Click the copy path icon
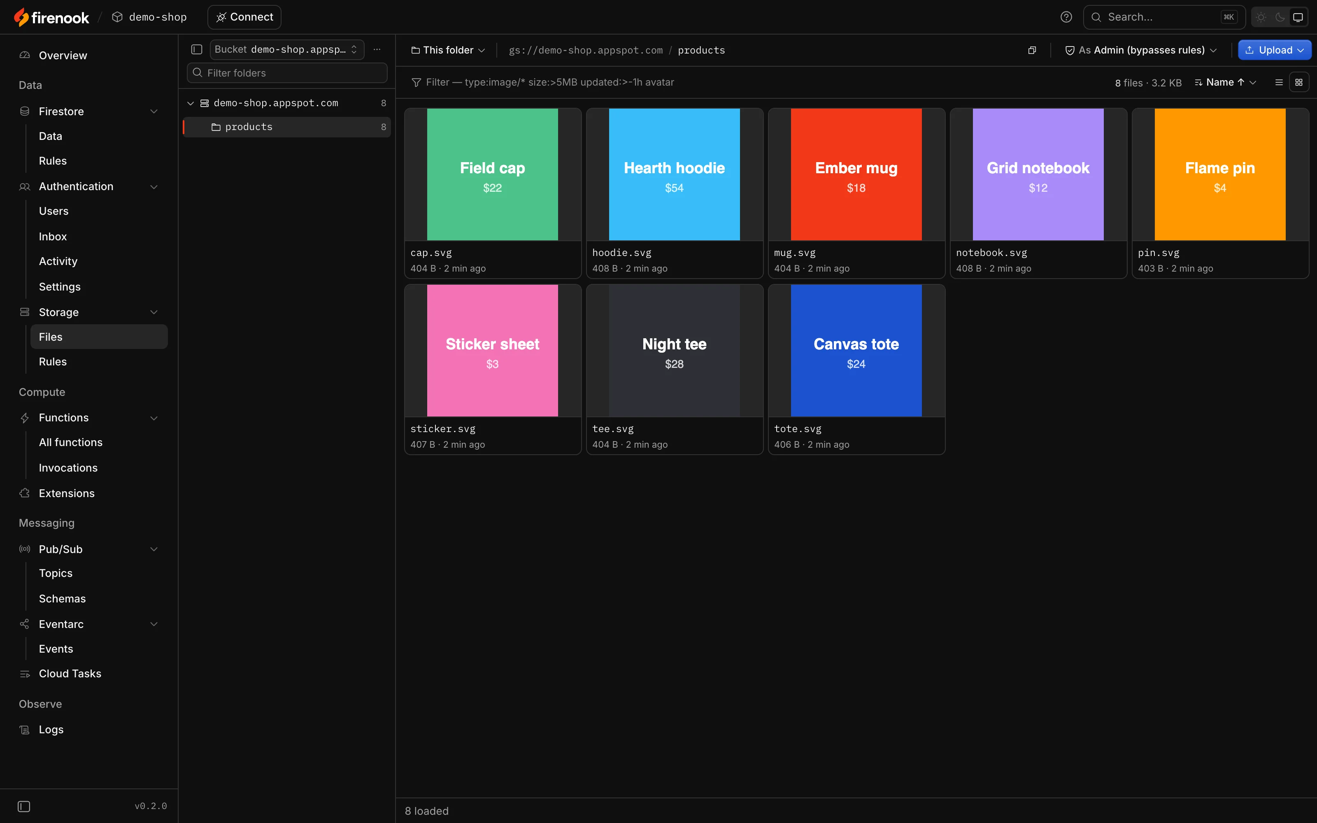The height and width of the screenshot is (823, 1317). coord(1032,50)
